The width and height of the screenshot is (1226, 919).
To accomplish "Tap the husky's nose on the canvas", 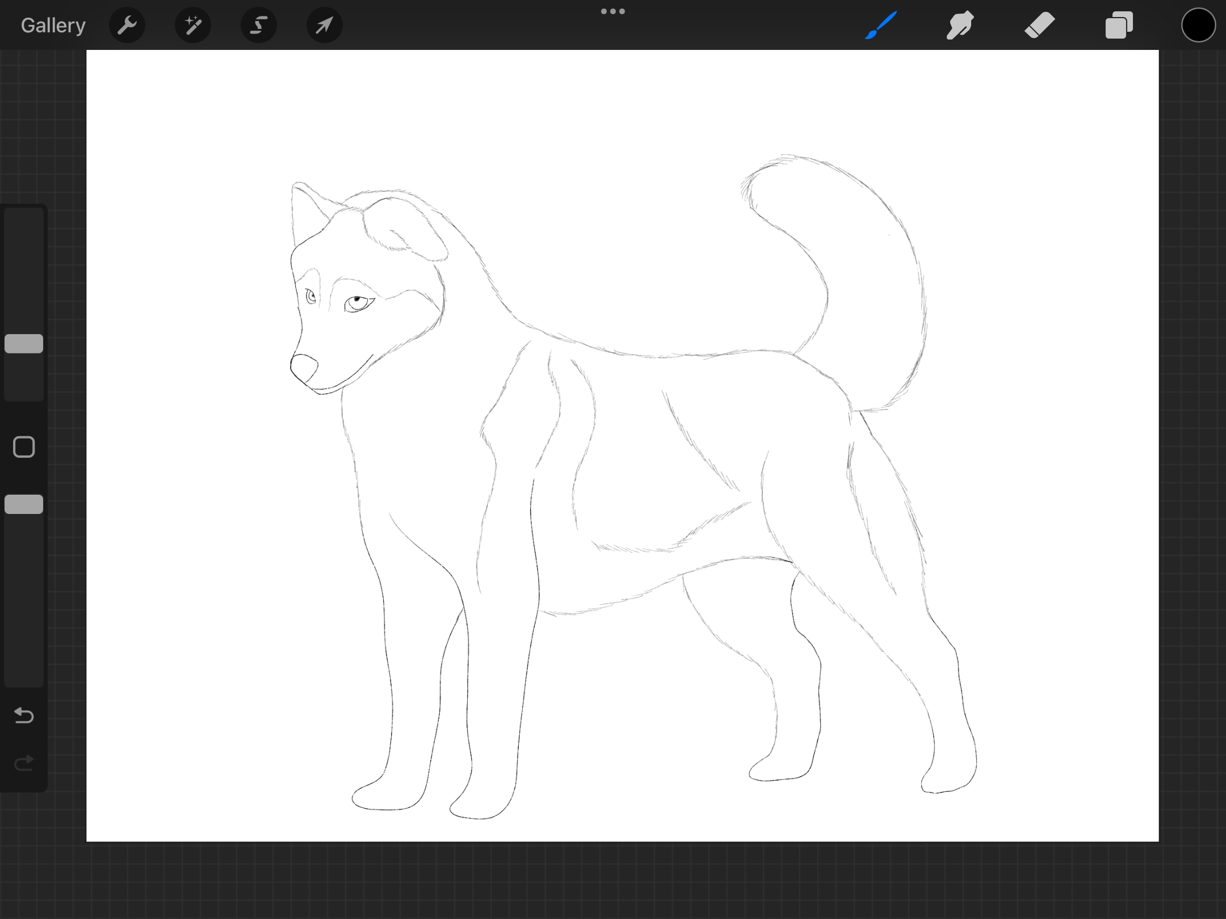I will (304, 368).
